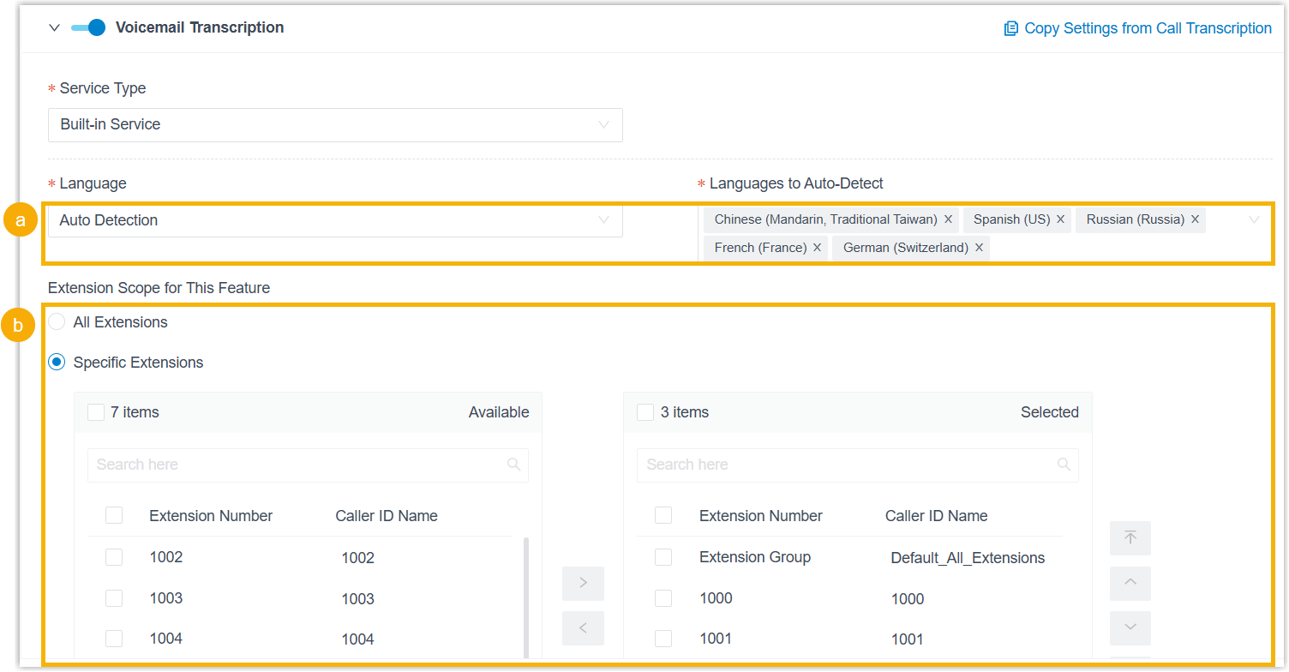
Task: Click Extension Number header in Available table
Action: (x=211, y=516)
